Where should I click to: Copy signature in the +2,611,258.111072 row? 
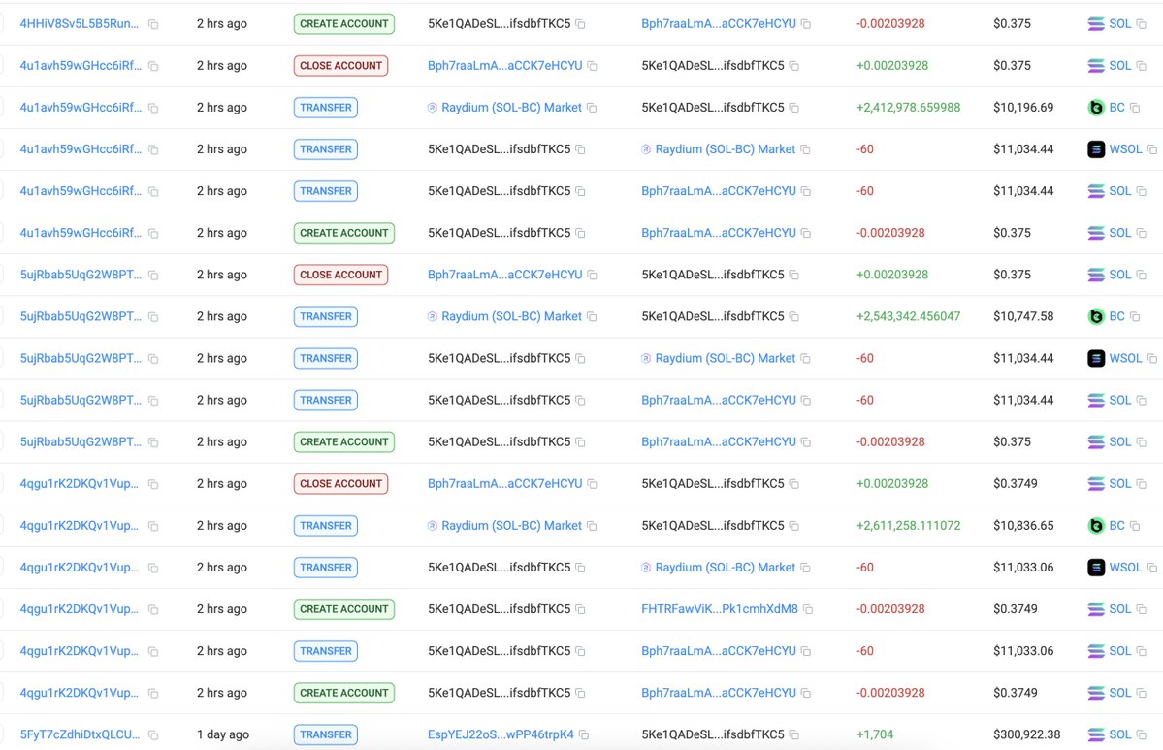coord(153,527)
